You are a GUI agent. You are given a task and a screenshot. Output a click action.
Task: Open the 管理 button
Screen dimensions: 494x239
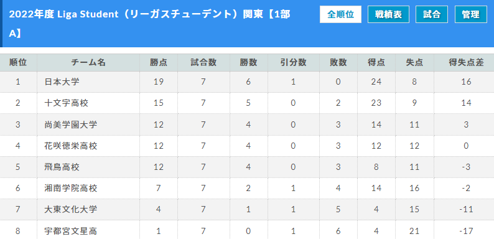[x=471, y=14]
